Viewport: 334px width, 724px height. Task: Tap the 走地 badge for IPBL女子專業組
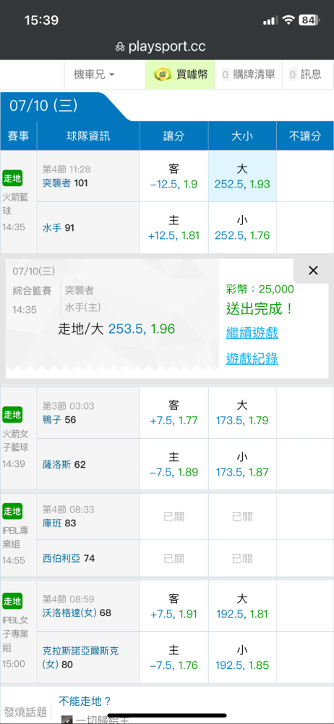12,601
